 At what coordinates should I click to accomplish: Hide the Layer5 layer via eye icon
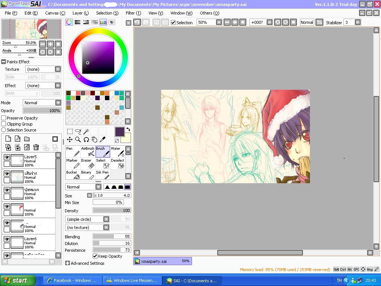click(7, 158)
